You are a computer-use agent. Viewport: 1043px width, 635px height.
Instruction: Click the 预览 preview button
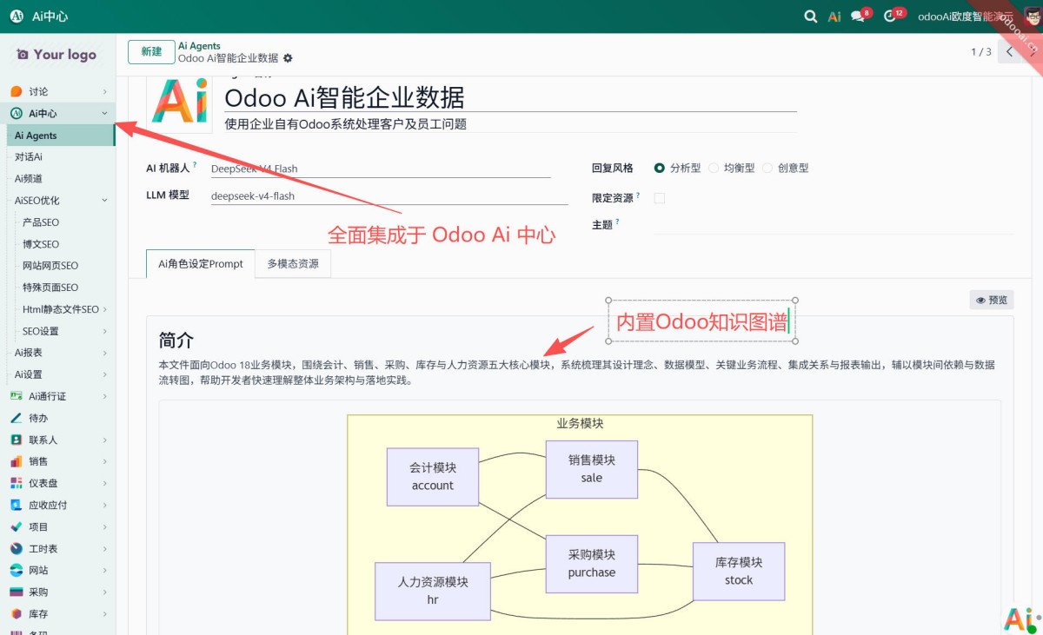[x=992, y=300]
